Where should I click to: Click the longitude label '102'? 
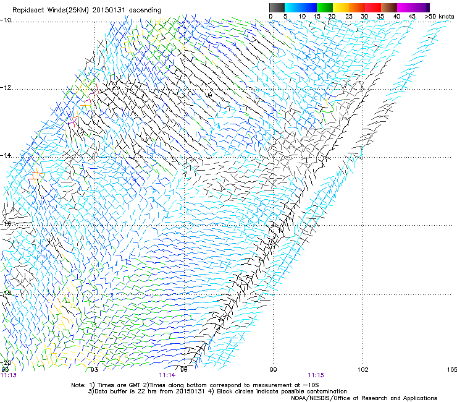tap(363, 370)
